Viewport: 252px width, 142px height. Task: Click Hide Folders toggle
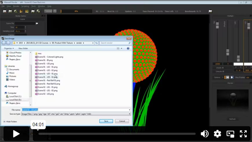10,122
